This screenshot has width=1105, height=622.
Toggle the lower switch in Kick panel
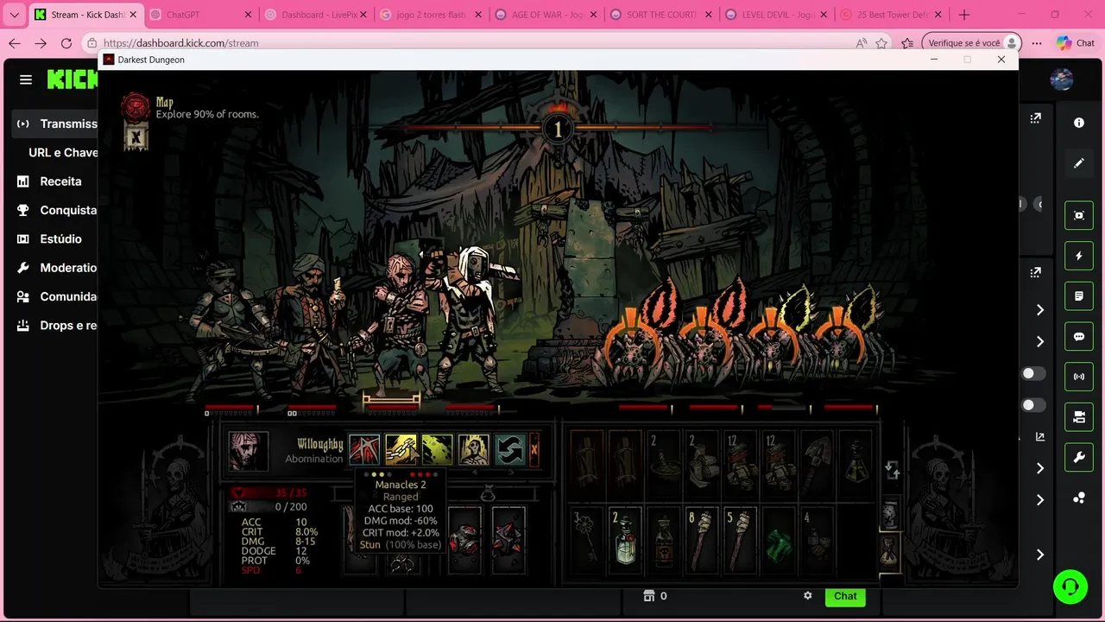1032,405
